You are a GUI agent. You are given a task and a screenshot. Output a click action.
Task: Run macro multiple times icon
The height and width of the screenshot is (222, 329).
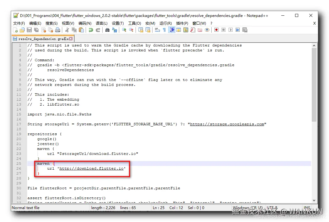(238, 30)
